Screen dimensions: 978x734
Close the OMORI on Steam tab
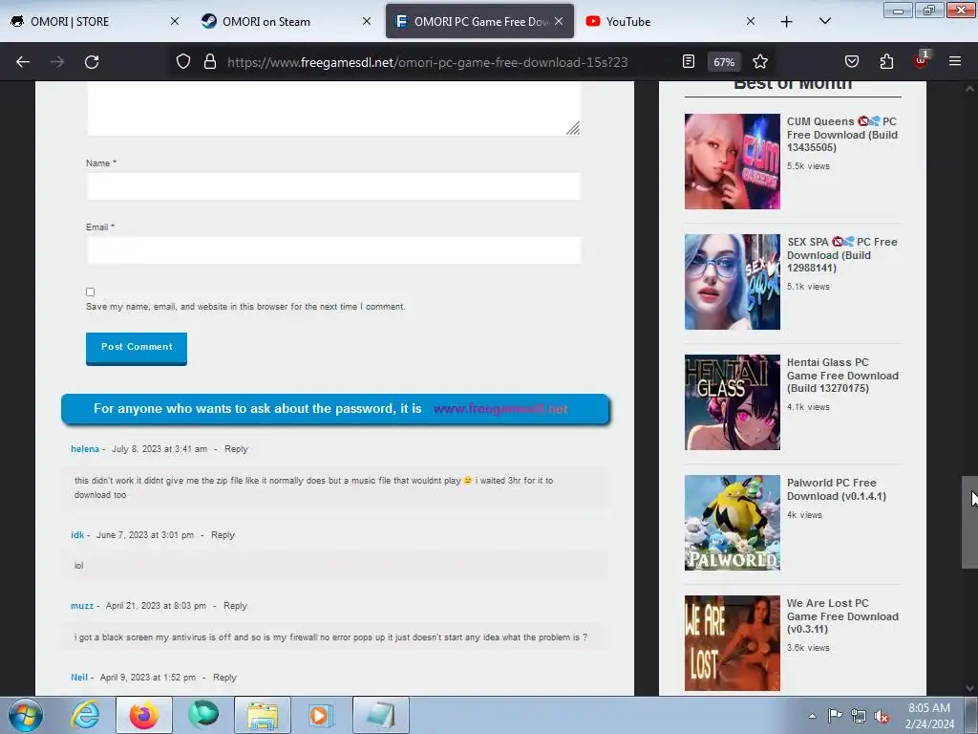tap(367, 21)
